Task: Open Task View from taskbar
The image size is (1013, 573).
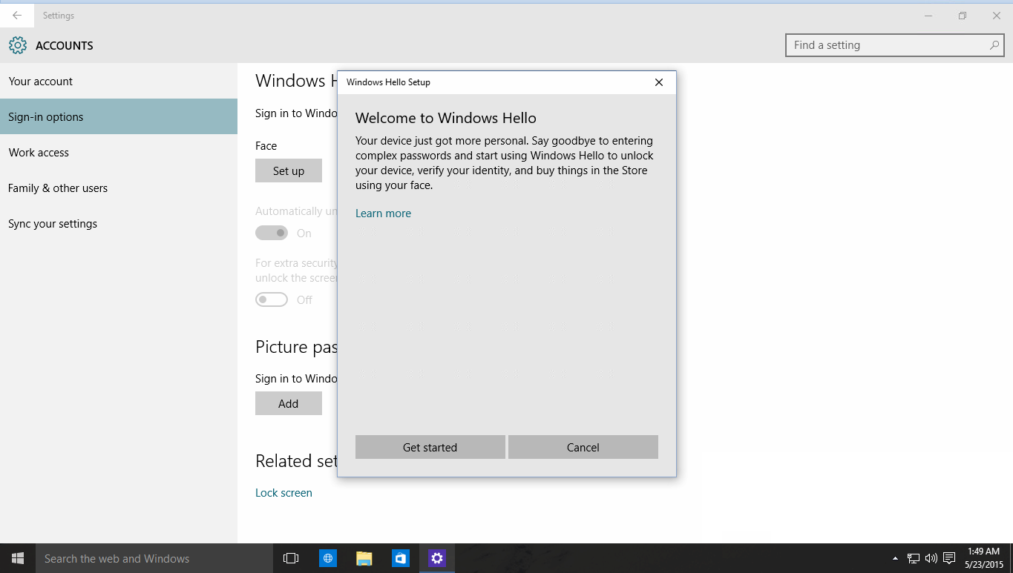Action: tap(292, 558)
